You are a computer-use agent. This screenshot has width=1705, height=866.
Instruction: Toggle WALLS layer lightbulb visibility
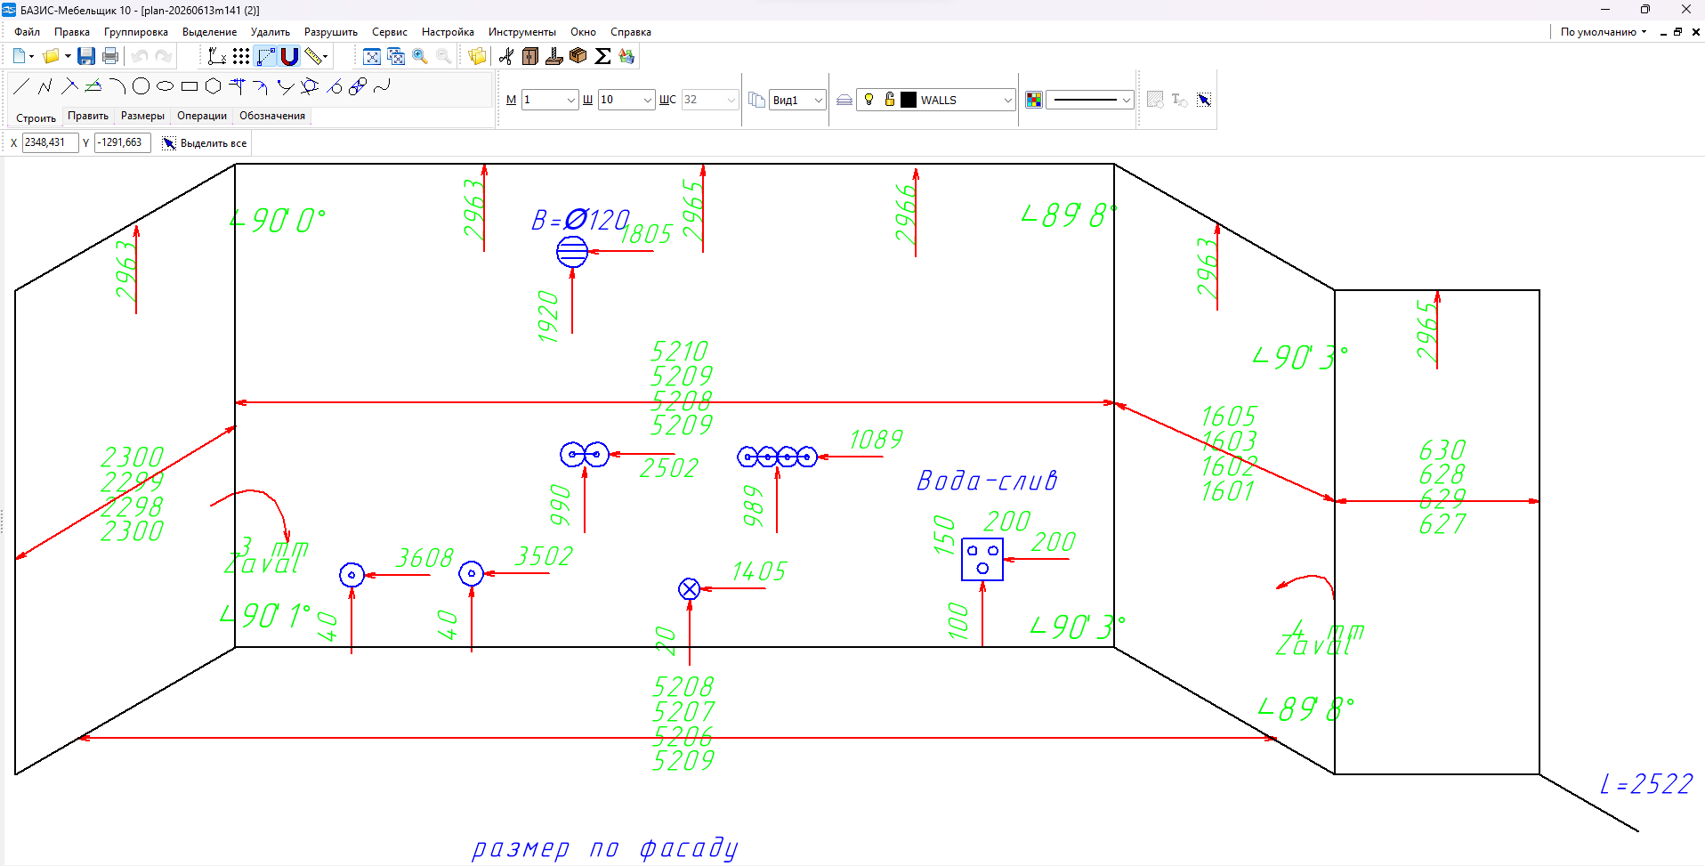tap(869, 100)
